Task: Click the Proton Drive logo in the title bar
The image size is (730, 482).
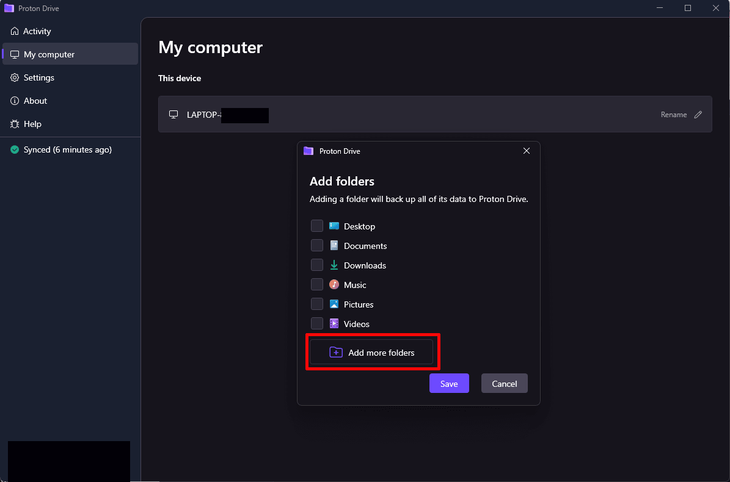Action: pyautogui.click(x=9, y=8)
